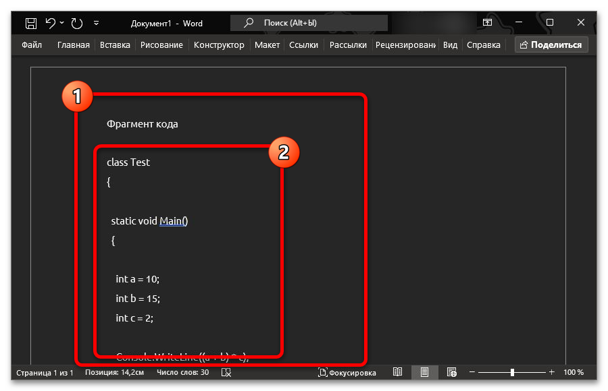Select Print Layout view icon
The height and width of the screenshot is (391, 608).
[424, 372]
